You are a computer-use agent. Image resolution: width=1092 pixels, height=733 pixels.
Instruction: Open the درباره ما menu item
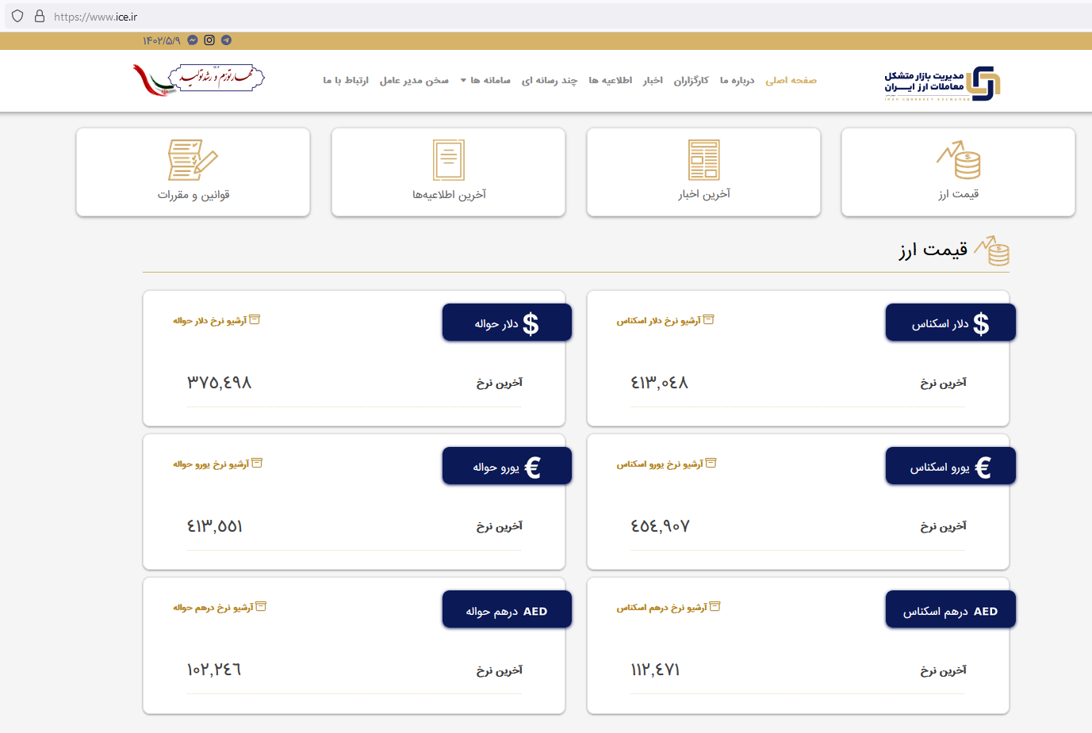pos(738,80)
